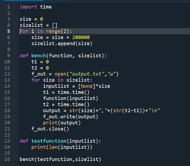The image size is (190, 166).
Task: Click 'testfunction' name in def
Action: pyautogui.click(x=49, y=141)
